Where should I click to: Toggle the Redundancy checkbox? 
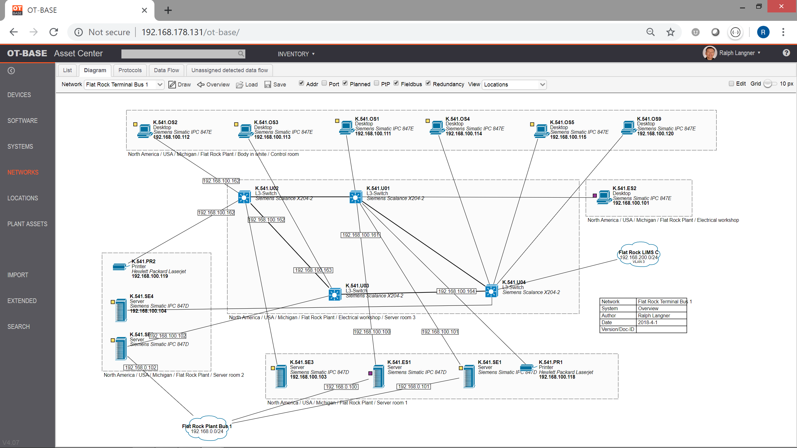428,83
